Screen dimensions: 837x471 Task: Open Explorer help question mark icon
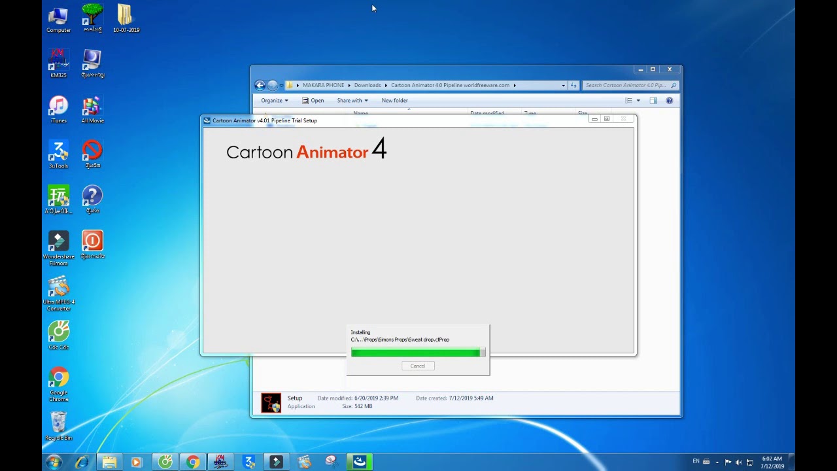click(669, 100)
